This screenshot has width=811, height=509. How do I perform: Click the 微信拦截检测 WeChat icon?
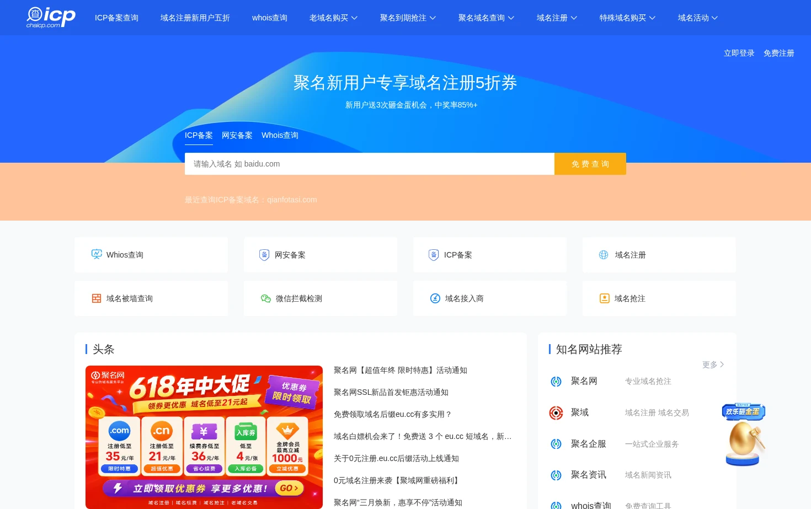click(266, 298)
